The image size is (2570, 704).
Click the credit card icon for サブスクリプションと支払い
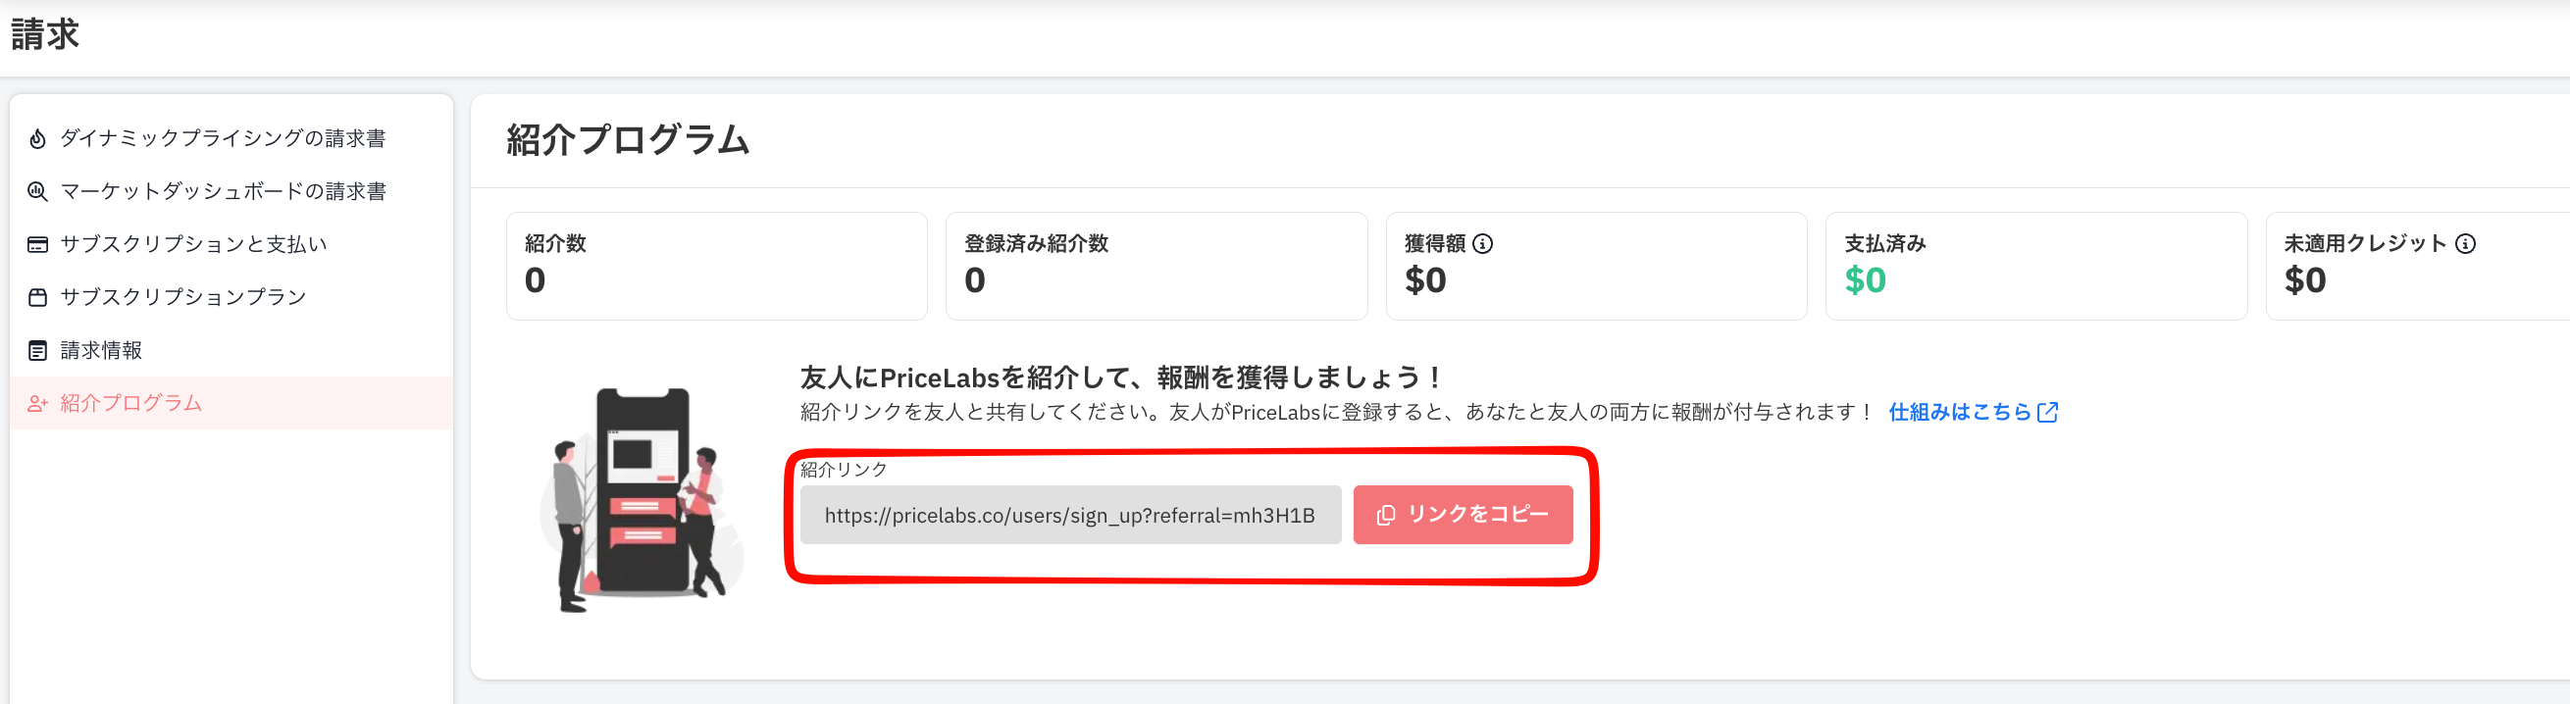pos(37,244)
